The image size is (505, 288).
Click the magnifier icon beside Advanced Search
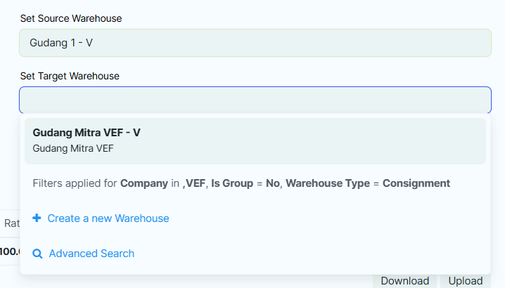[x=37, y=254]
